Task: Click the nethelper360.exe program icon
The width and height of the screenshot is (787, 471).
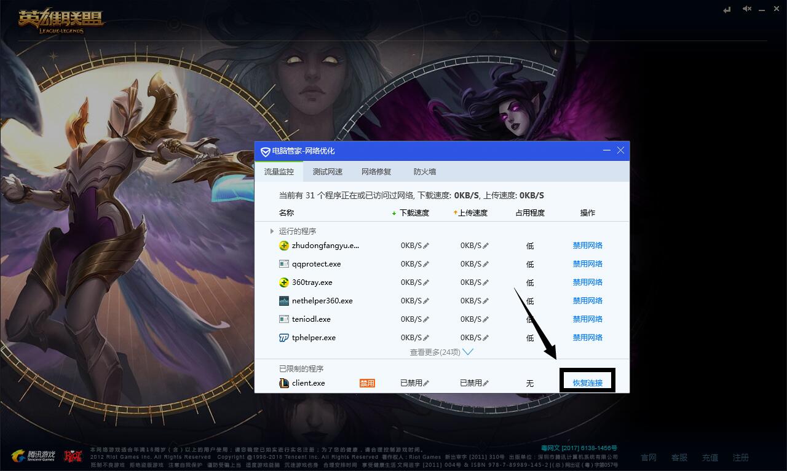Action: pyautogui.click(x=283, y=301)
